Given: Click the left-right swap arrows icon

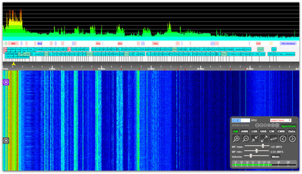Looking at the screenshot, I should [x=274, y=139].
